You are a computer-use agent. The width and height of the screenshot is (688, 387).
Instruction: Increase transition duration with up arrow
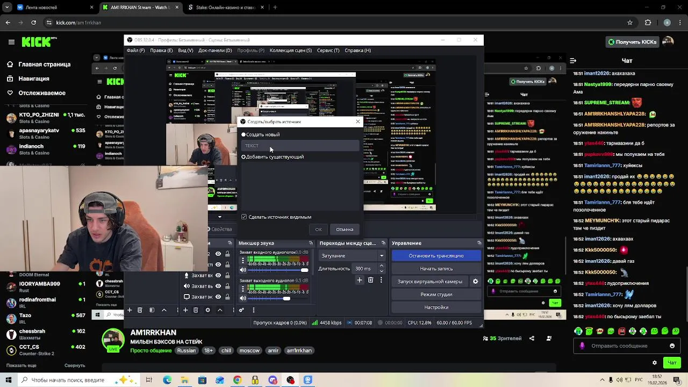tap(382, 266)
